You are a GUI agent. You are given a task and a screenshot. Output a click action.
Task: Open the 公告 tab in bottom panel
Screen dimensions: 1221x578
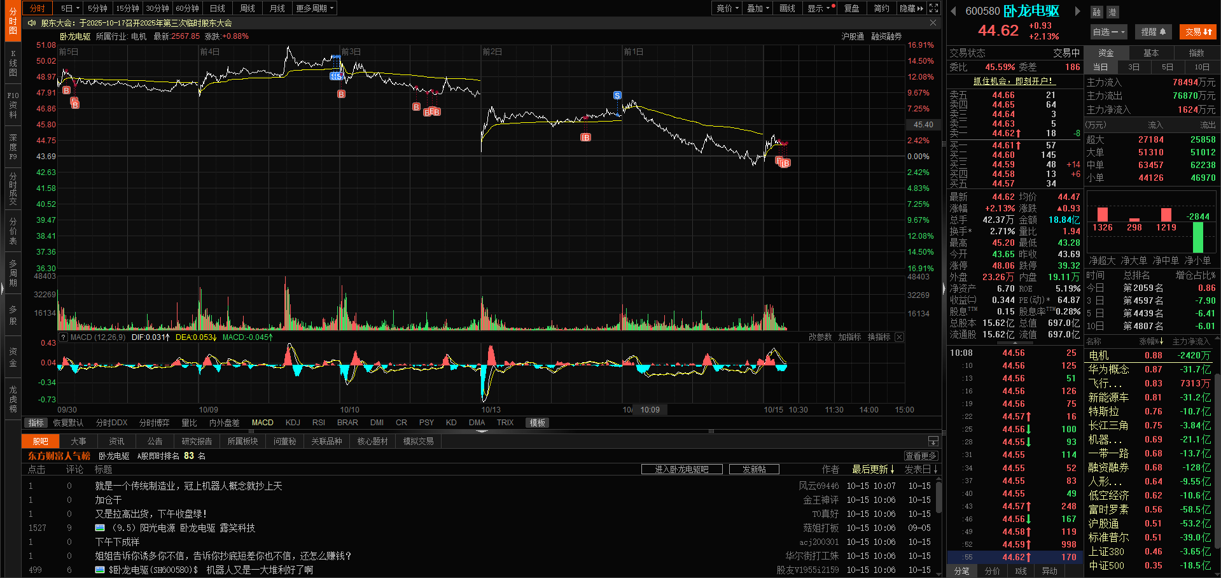click(155, 441)
